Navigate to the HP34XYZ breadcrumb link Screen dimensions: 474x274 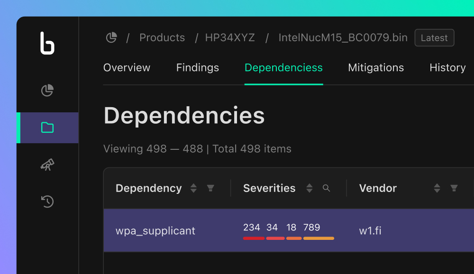point(230,38)
